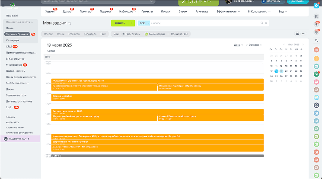Select day 20 in the mini calendar
Viewport: 322px width, 179px height.
tap(286, 71)
